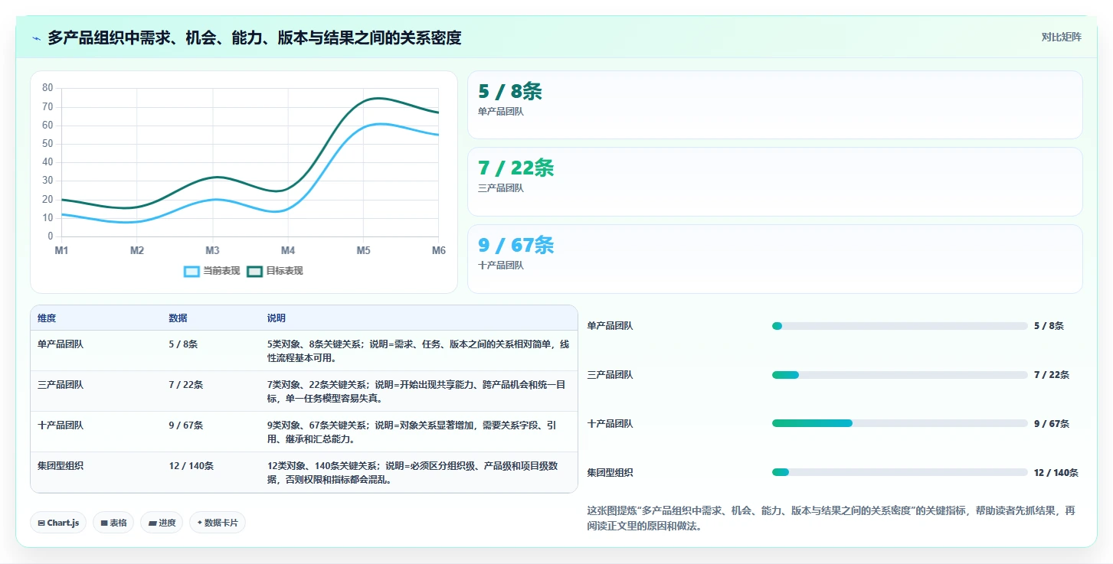This screenshot has width=1113, height=564.
Task: Click the 目标表现 legend color box
Action: [254, 271]
